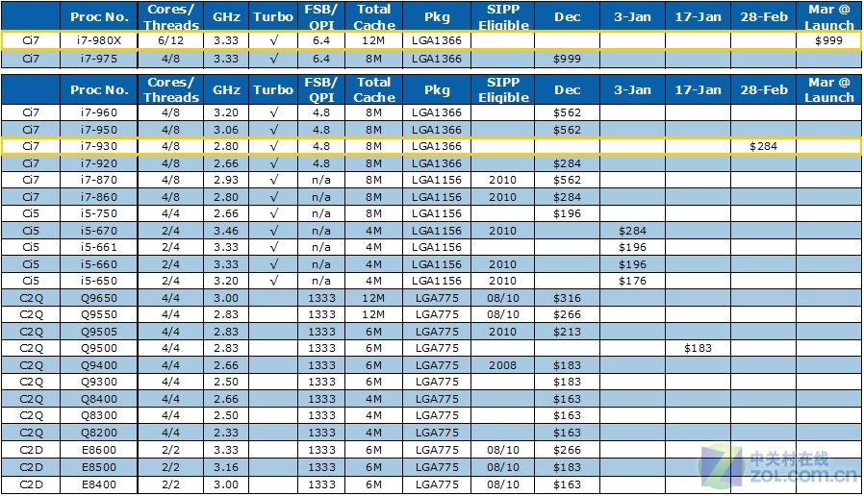This screenshot has width=864, height=496.
Task: Select the Q8400 cell
Action: [x=99, y=399]
